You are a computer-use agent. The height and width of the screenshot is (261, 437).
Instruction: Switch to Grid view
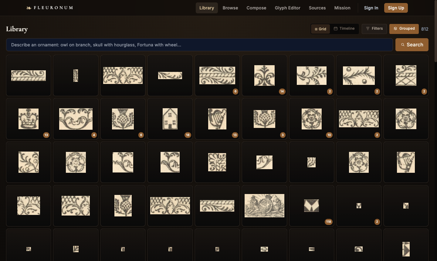[320, 29]
